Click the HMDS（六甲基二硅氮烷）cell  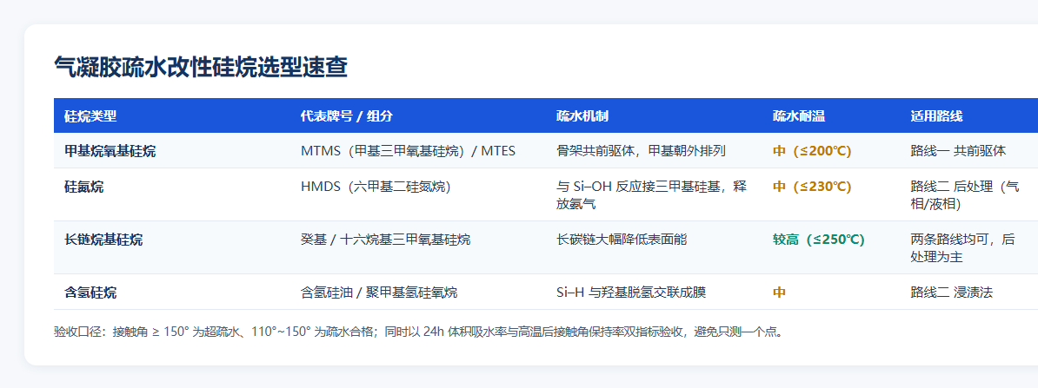376,187
